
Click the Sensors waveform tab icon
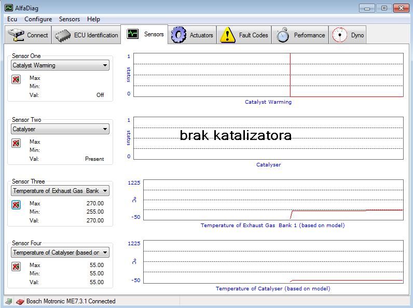coord(133,34)
